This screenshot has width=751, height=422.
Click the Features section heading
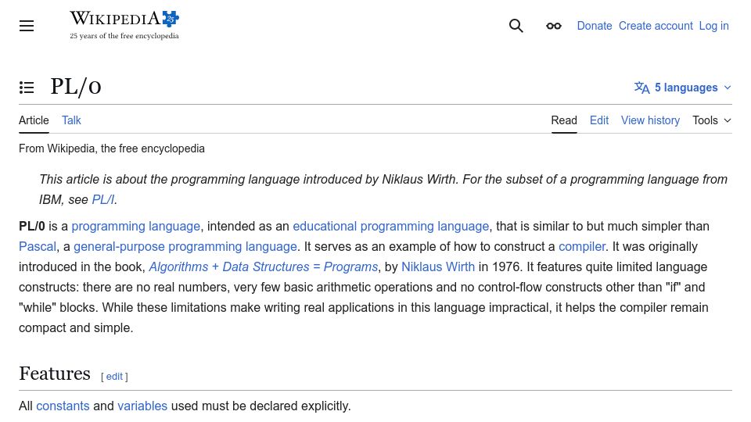click(x=55, y=374)
